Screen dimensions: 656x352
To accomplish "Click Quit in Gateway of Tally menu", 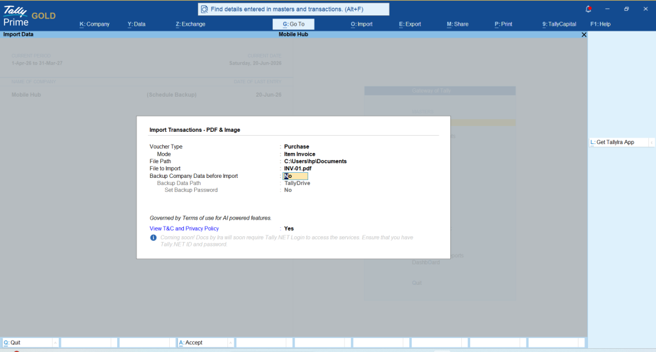I will [x=416, y=283].
